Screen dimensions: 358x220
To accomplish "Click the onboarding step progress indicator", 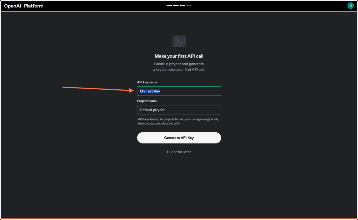I will pos(179,6).
